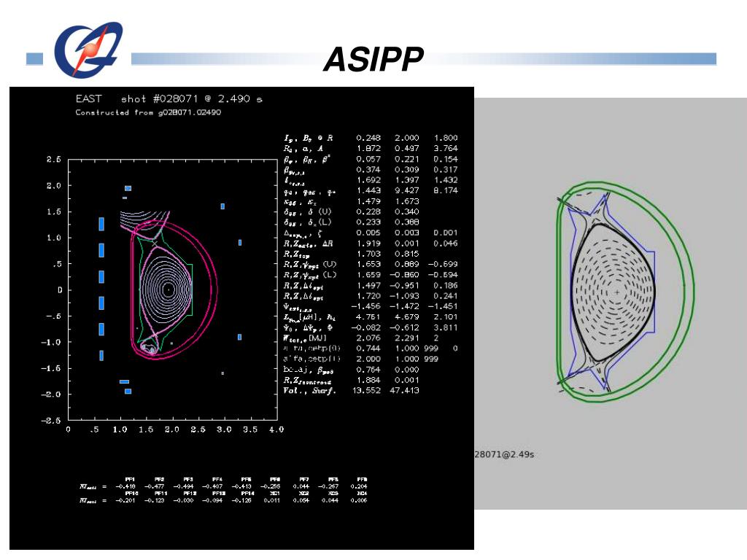Click the 'Constructed from g028071.02490' line
747x560 pixels.
148,113
